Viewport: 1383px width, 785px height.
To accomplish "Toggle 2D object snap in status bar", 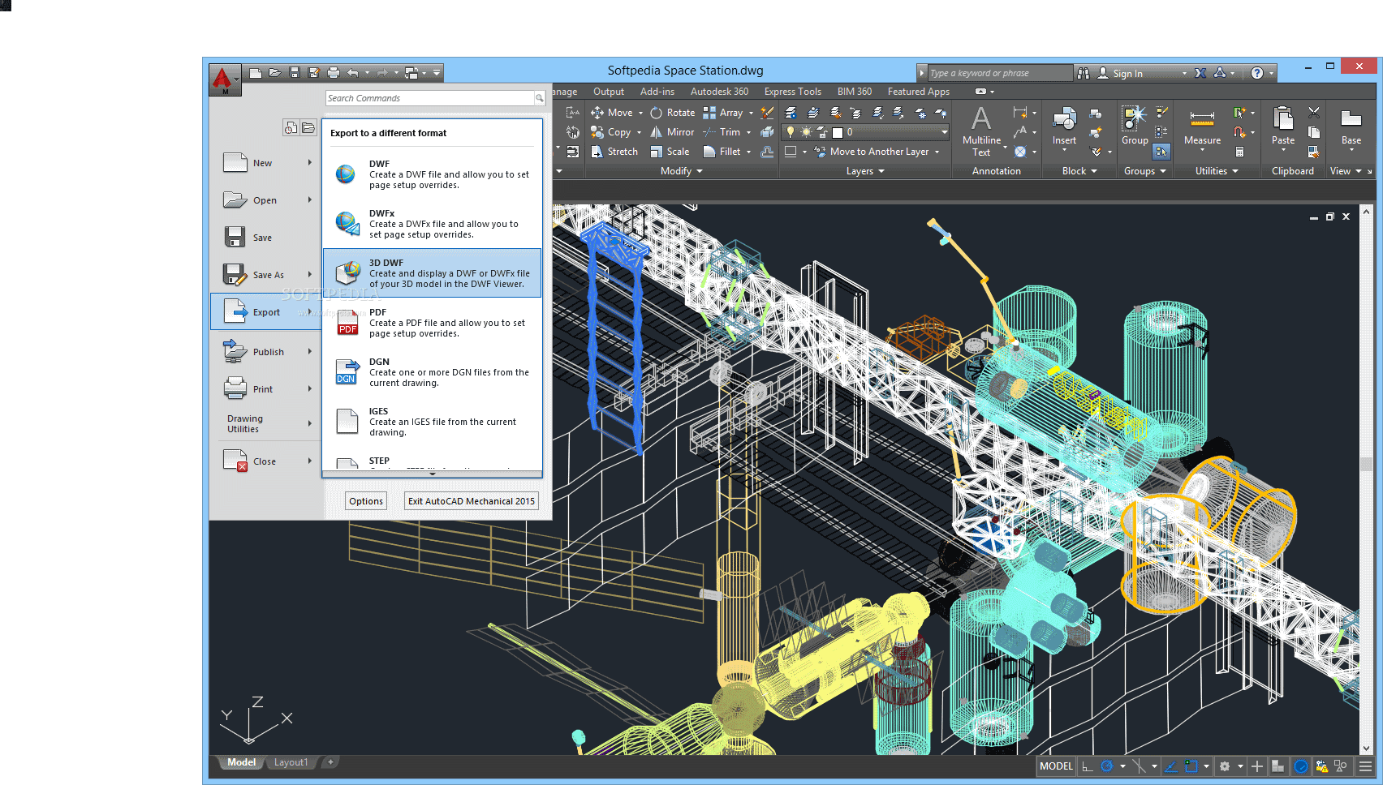I will click(x=1191, y=766).
